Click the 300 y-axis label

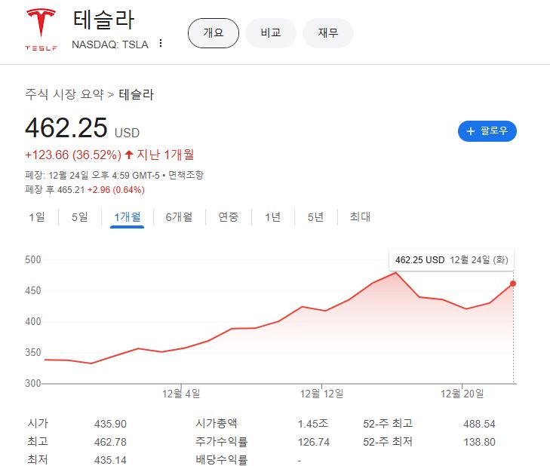point(33,383)
